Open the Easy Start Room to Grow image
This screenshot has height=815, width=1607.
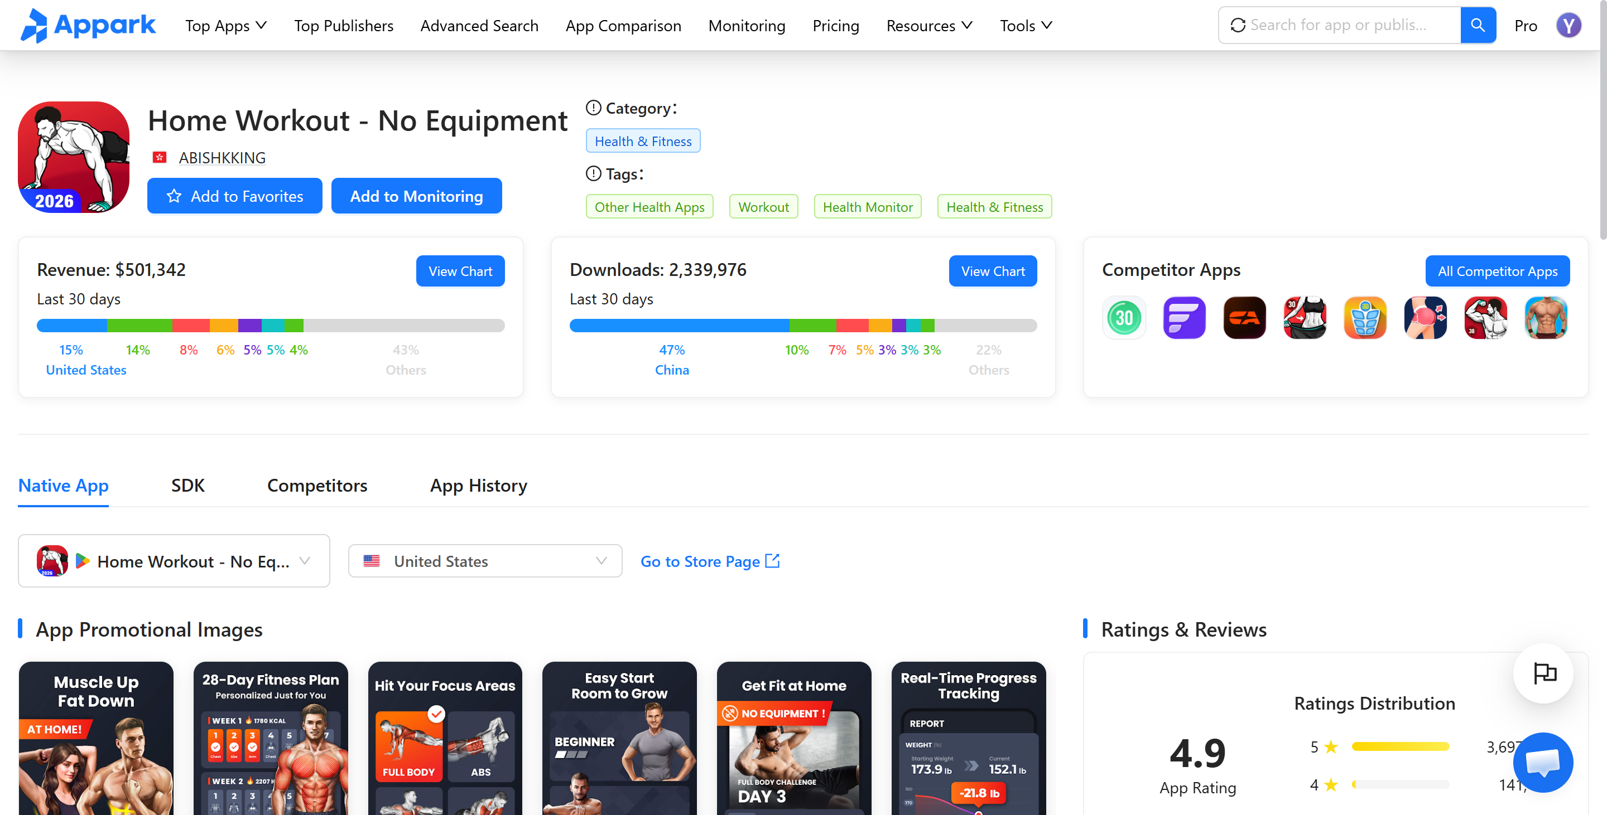tap(619, 739)
